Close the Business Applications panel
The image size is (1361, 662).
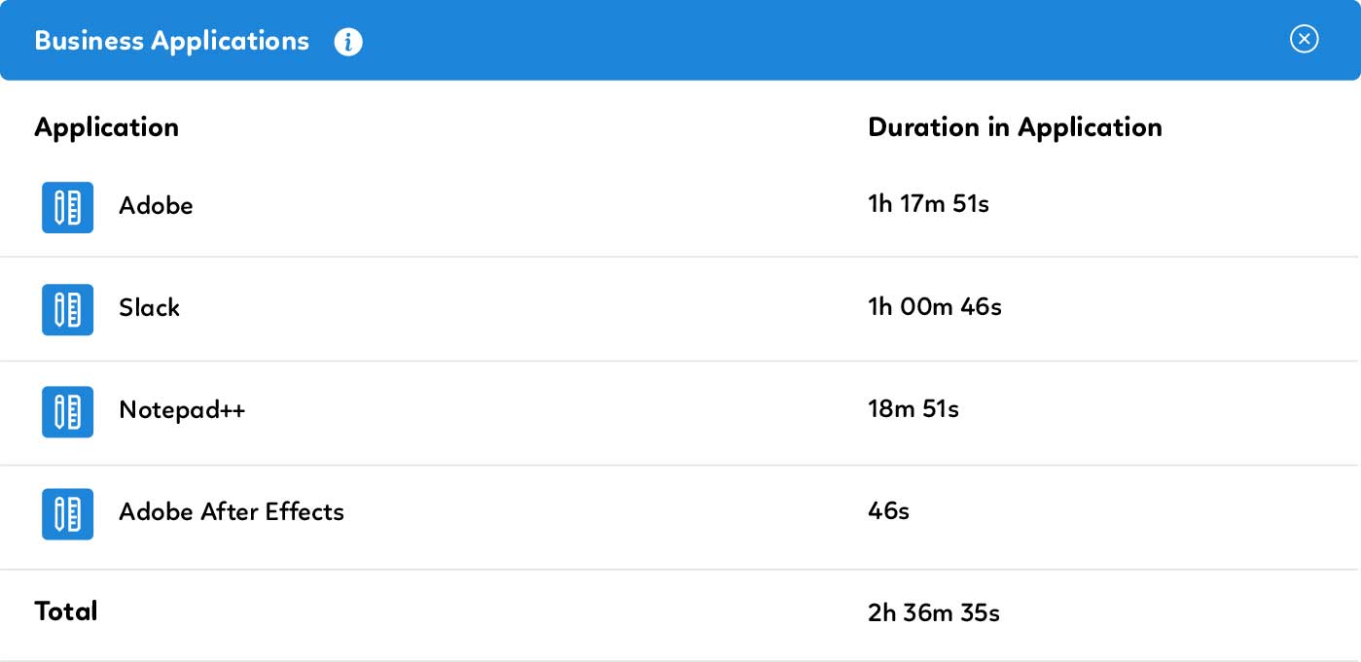coord(1304,39)
